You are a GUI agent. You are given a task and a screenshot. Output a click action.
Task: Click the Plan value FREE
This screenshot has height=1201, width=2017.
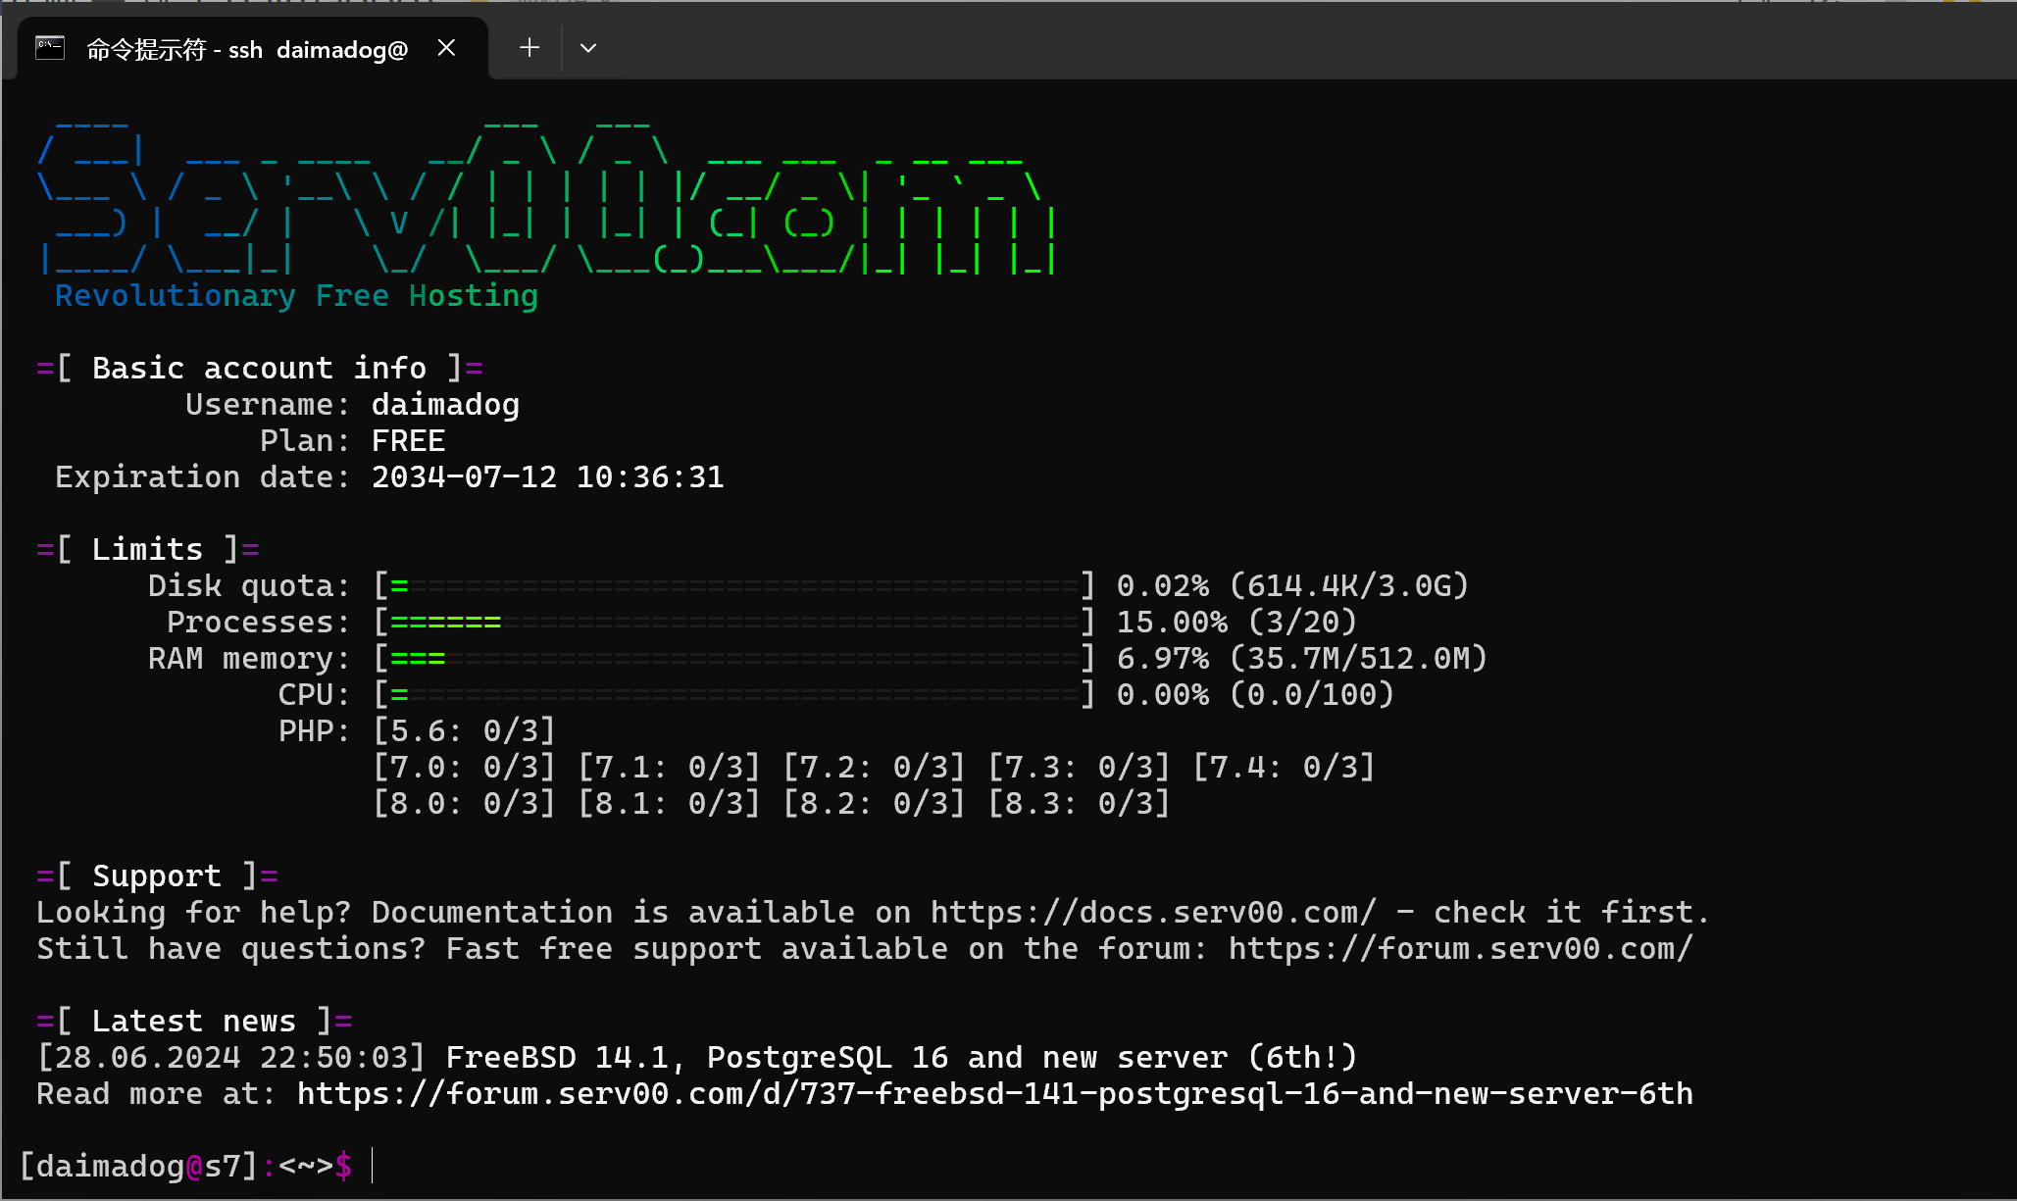(x=408, y=440)
